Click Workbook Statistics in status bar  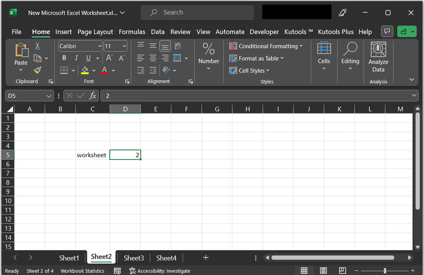pos(82,271)
